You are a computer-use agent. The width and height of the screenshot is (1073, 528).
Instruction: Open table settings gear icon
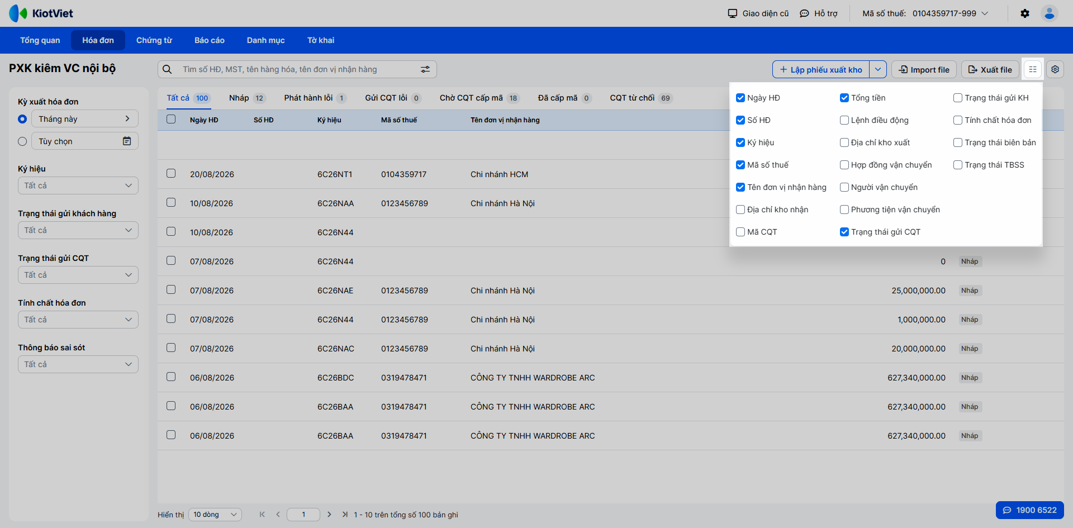pyautogui.click(x=1055, y=69)
